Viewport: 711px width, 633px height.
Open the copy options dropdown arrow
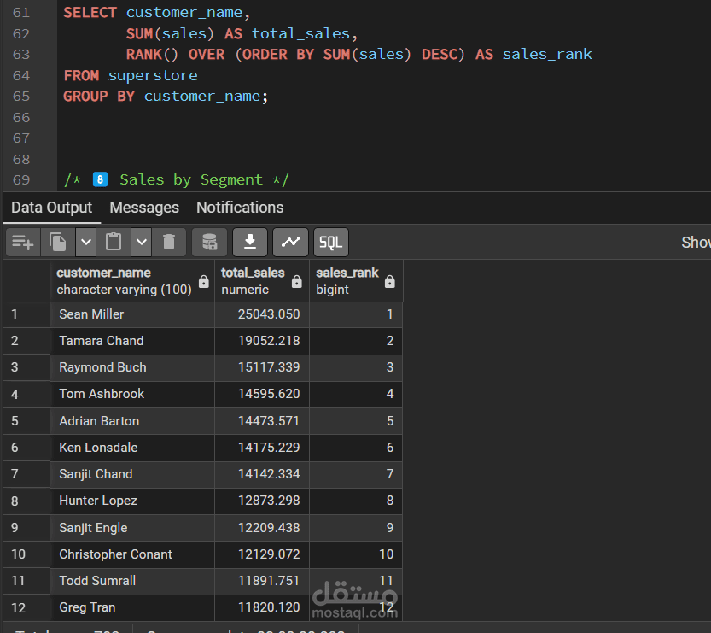(x=85, y=243)
